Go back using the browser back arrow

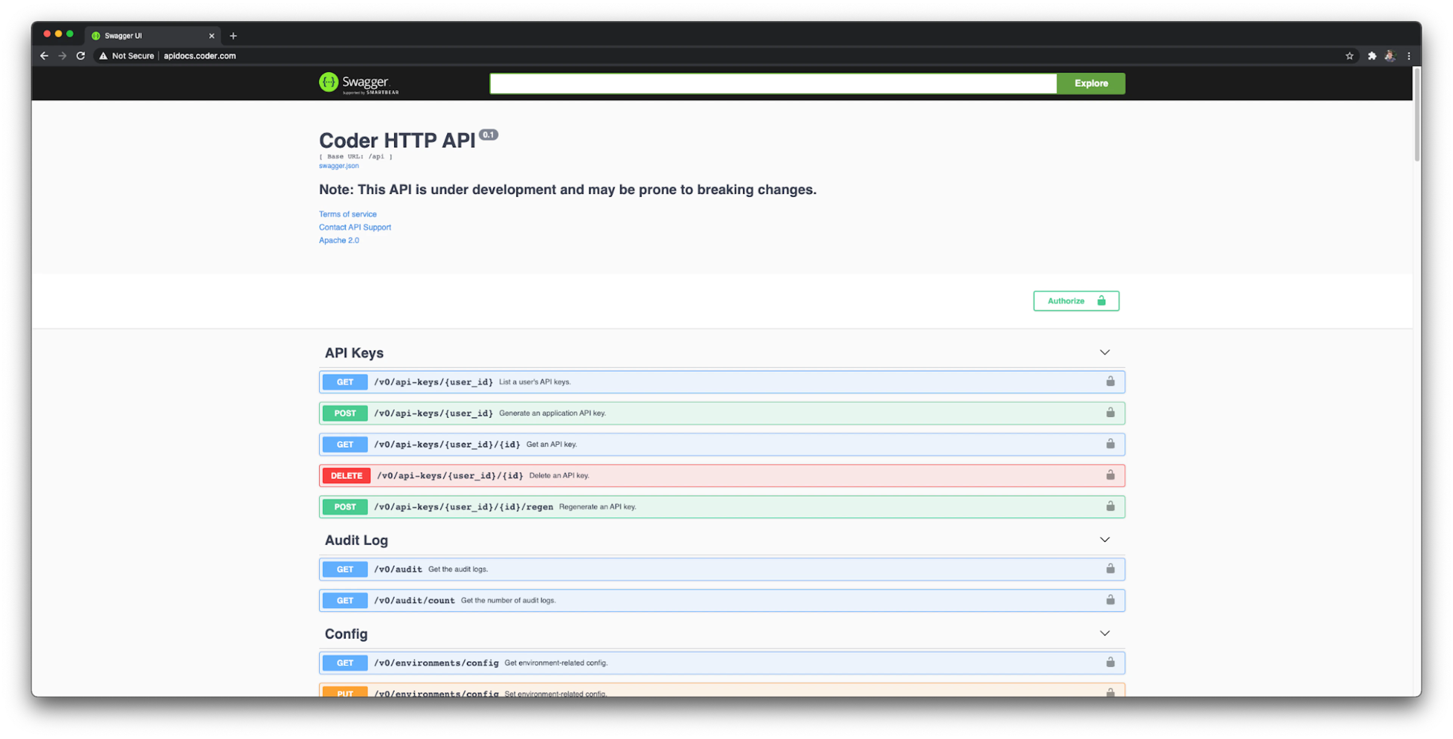(44, 56)
